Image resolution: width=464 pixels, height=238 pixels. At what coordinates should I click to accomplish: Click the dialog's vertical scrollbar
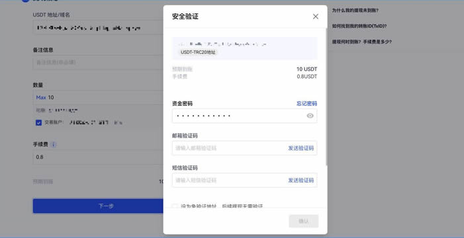pyautogui.click(x=327, y=97)
